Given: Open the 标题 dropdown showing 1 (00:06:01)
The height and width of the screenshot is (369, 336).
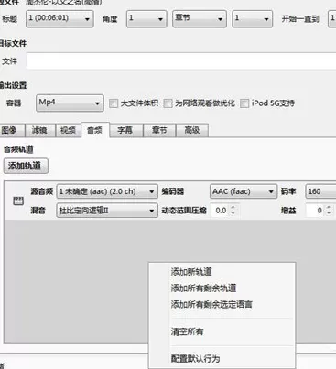Looking at the screenshot, I should coord(60,19).
